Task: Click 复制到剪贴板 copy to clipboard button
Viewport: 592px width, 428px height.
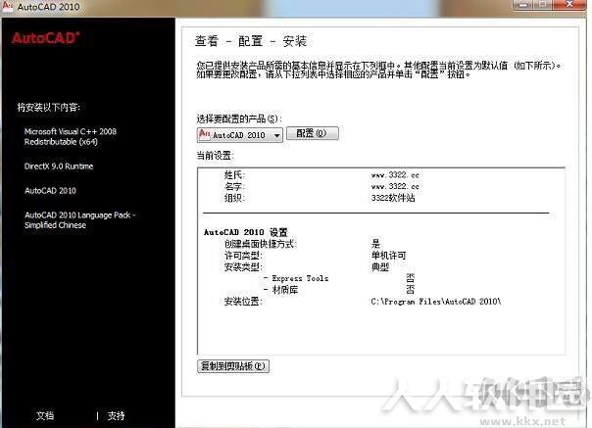Action: (x=233, y=365)
